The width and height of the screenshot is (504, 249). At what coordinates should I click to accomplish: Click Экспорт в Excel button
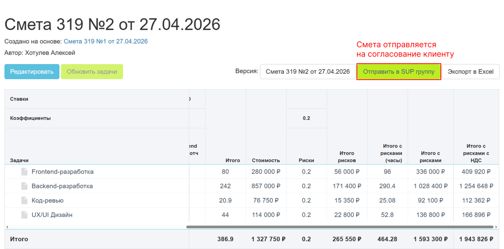coord(470,71)
